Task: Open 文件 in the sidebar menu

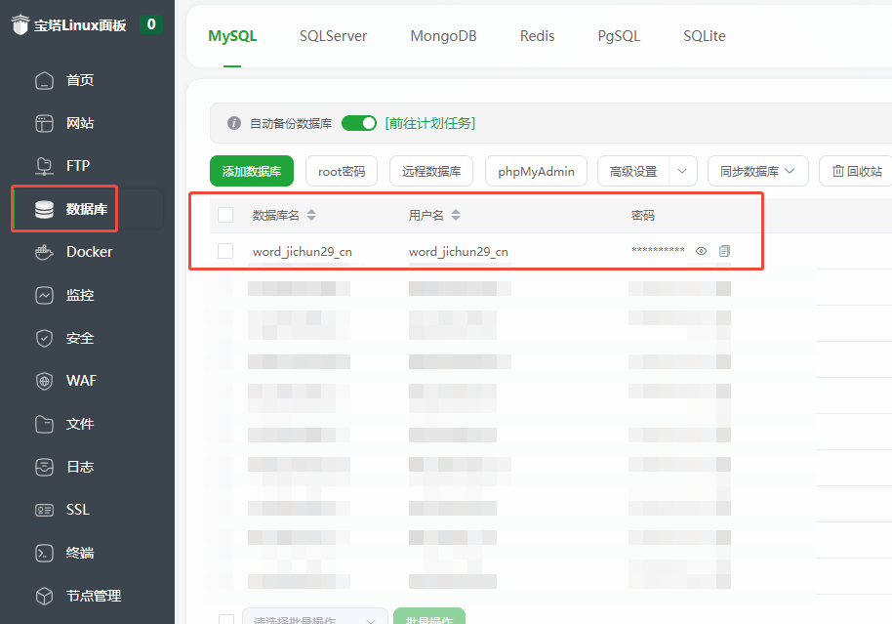Action: click(80, 424)
